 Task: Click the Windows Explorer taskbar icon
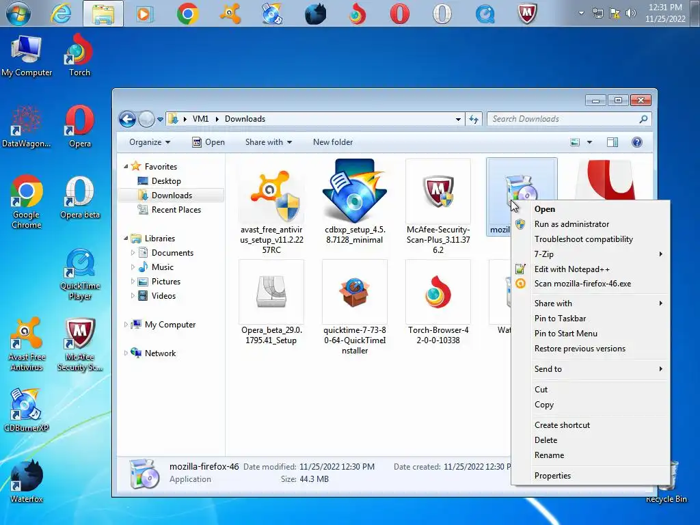103,14
